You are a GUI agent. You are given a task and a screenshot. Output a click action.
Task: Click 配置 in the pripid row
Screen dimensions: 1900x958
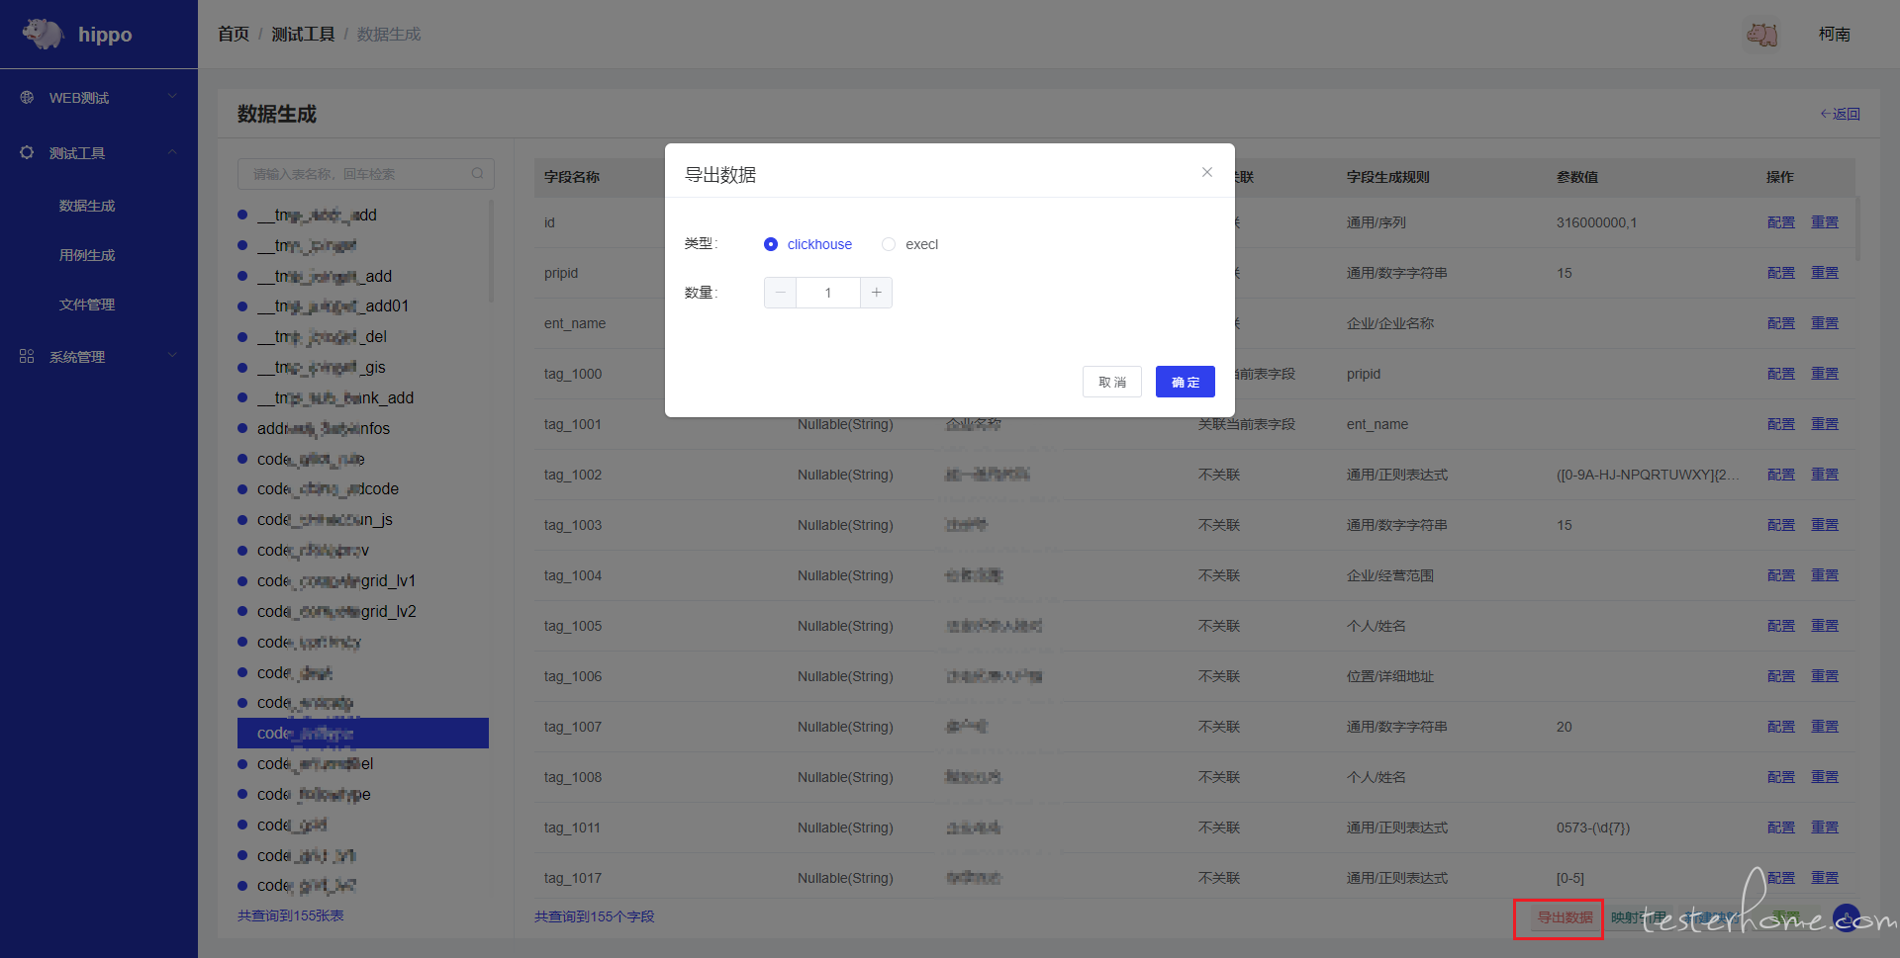tap(1781, 273)
